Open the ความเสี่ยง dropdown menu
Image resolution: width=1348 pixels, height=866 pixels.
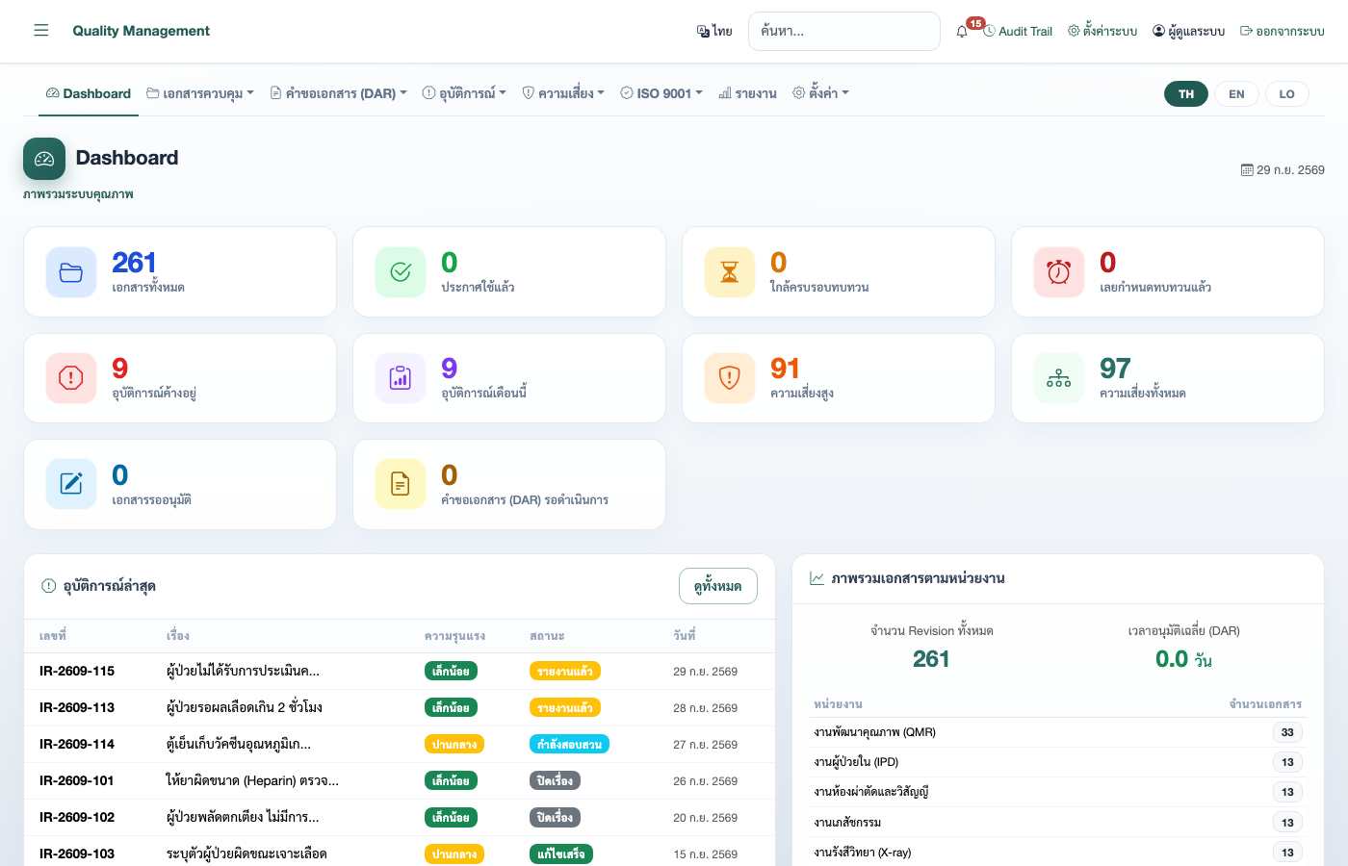tap(563, 93)
